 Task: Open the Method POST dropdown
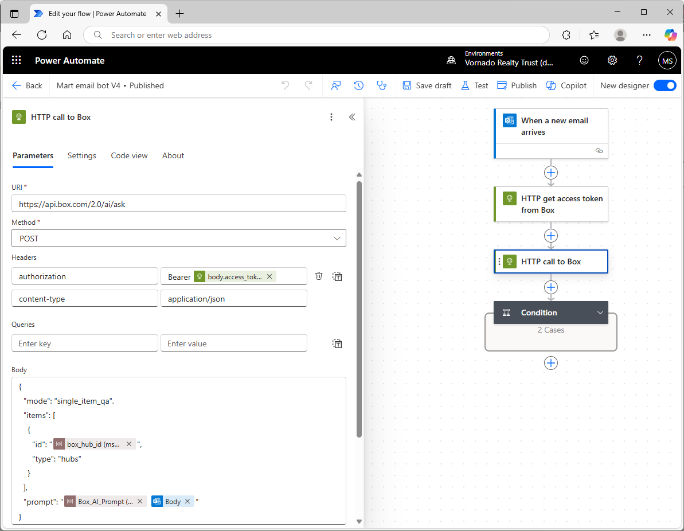click(178, 238)
